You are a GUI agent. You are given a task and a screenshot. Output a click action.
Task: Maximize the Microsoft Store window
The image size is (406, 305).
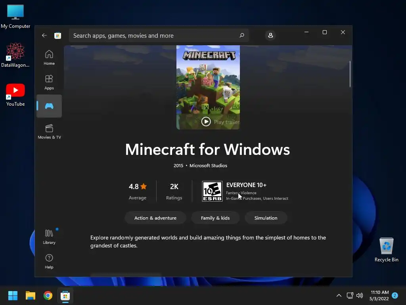325,32
